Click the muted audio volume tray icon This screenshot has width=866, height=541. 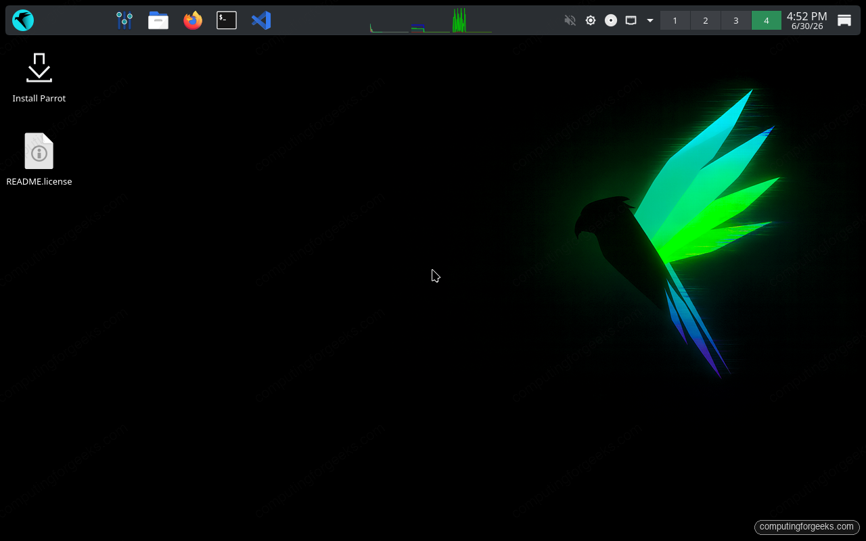click(570, 20)
